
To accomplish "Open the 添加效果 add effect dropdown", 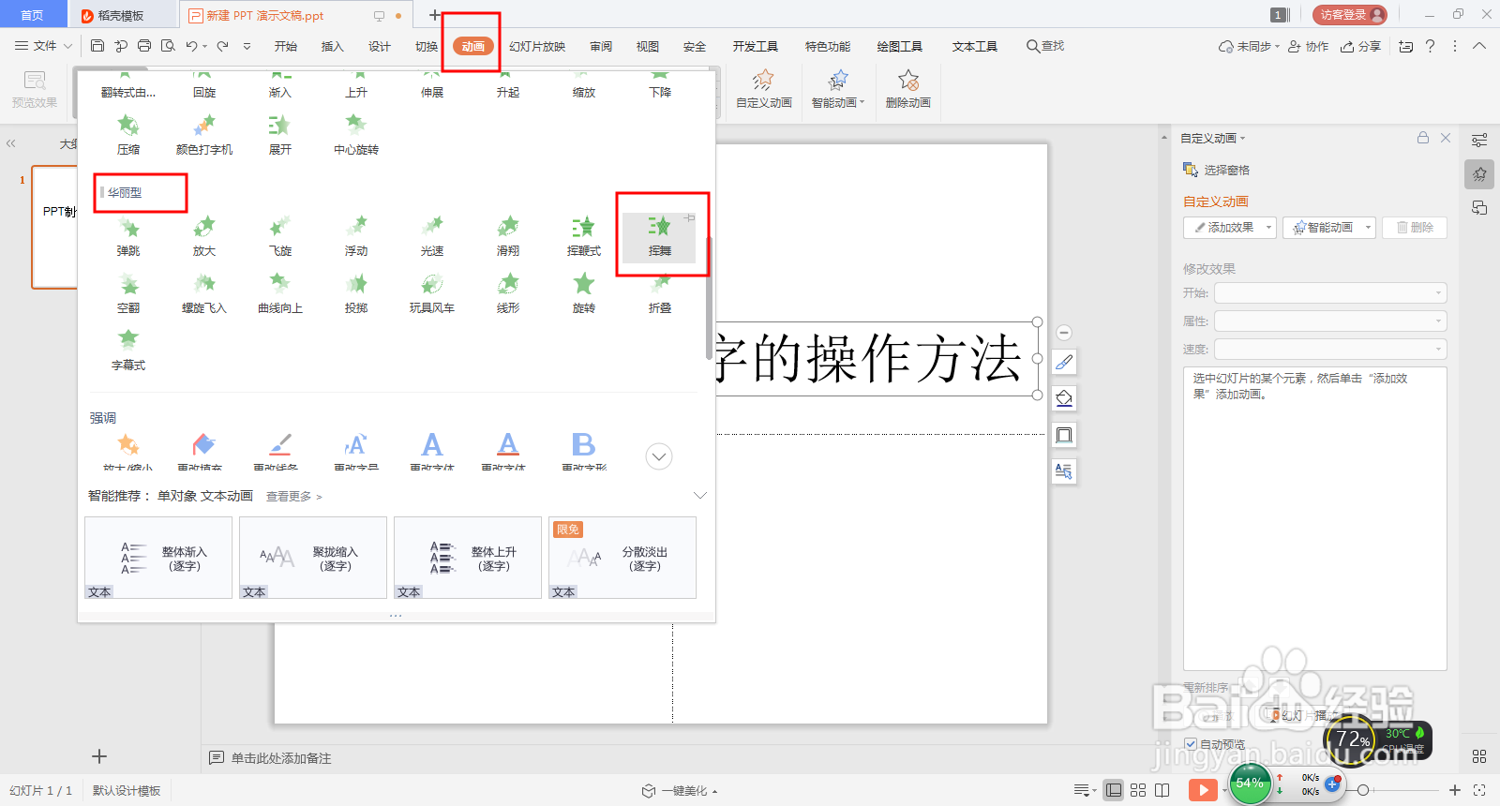I will (1230, 228).
